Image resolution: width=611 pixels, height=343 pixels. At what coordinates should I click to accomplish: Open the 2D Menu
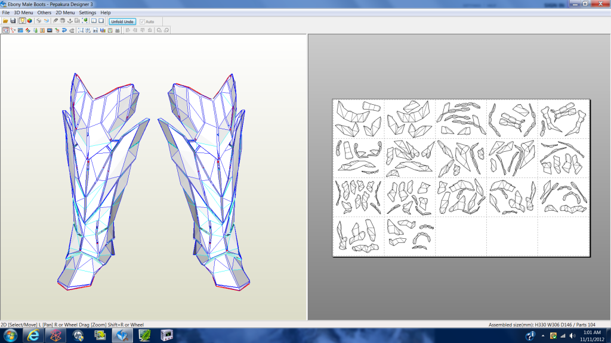pyautogui.click(x=65, y=13)
